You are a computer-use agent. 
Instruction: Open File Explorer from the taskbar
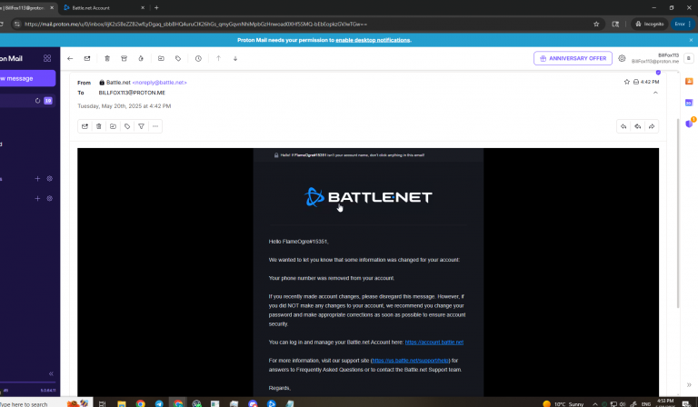tap(122, 403)
